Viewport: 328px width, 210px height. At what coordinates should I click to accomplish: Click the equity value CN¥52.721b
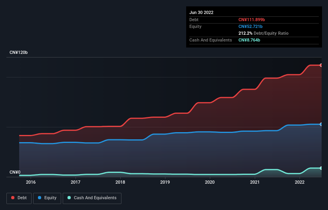tap(250, 26)
